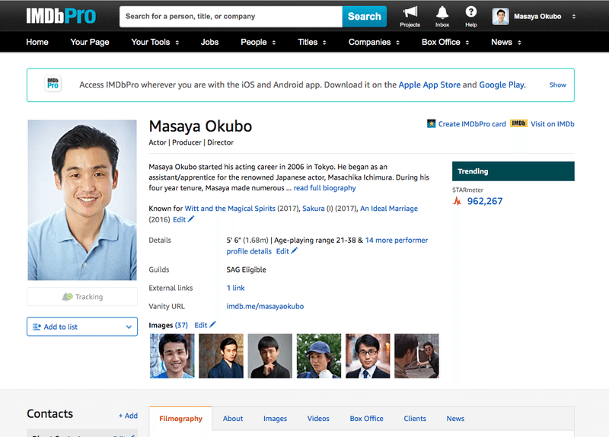Click the yellow IMDb badge icon
Viewport: 609px width, 437px height.
point(518,123)
